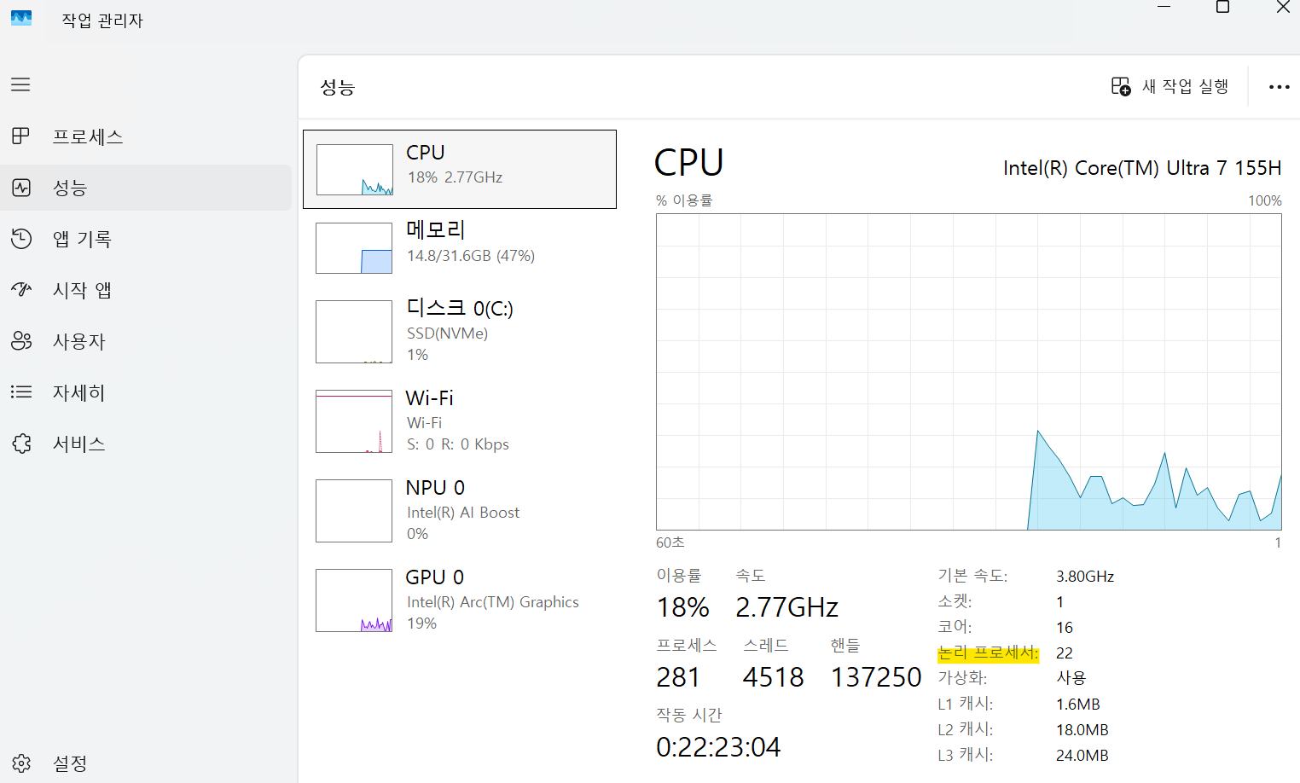
Task: Open the 사용자 page
Action: [x=146, y=341]
